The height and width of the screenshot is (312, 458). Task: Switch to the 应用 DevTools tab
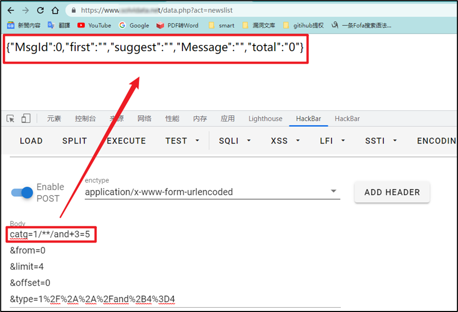tap(228, 118)
